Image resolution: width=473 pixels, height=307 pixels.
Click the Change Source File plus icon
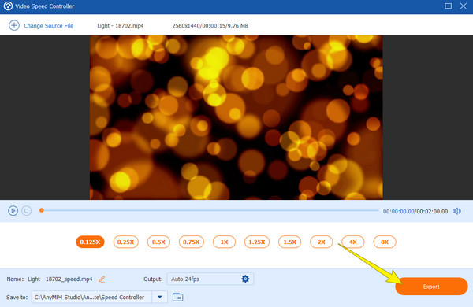tap(14, 26)
